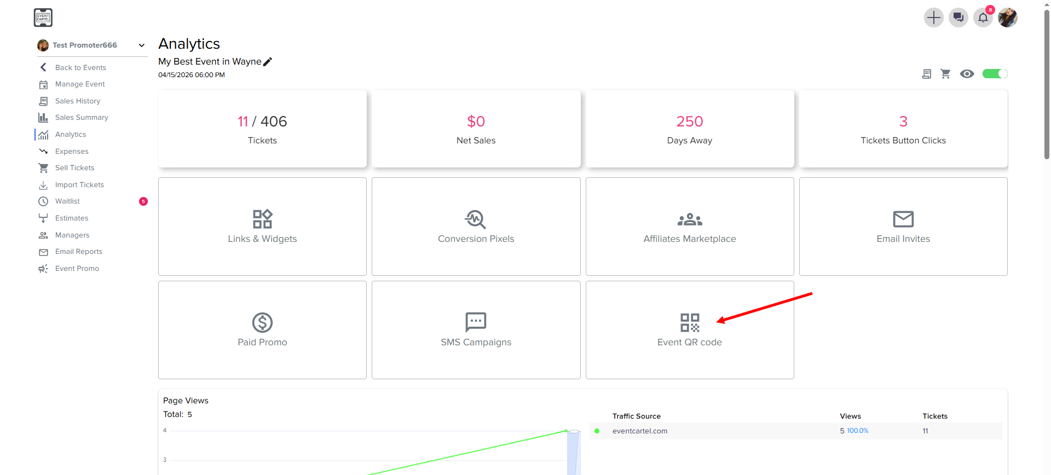The width and height of the screenshot is (1051, 475).
Task: Open Affiliates Marketplace tile
Action: [x=690, y=227]
